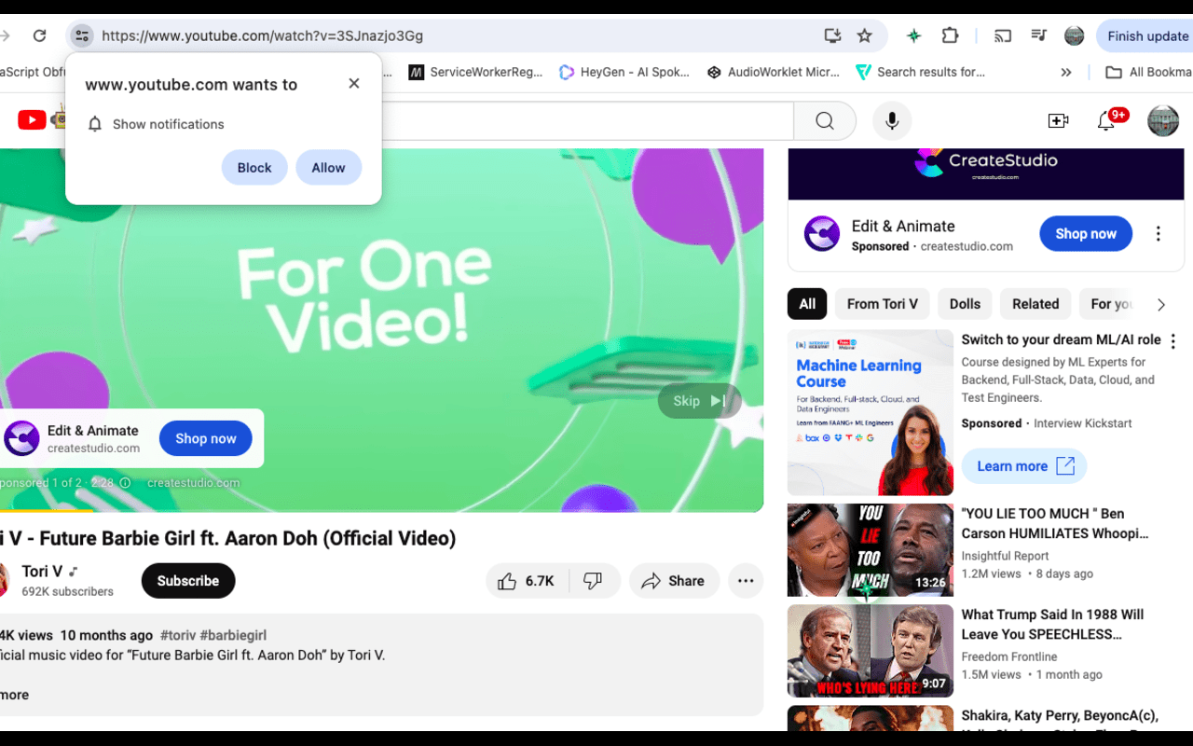Select the From Tori V chip

[882, 304]
